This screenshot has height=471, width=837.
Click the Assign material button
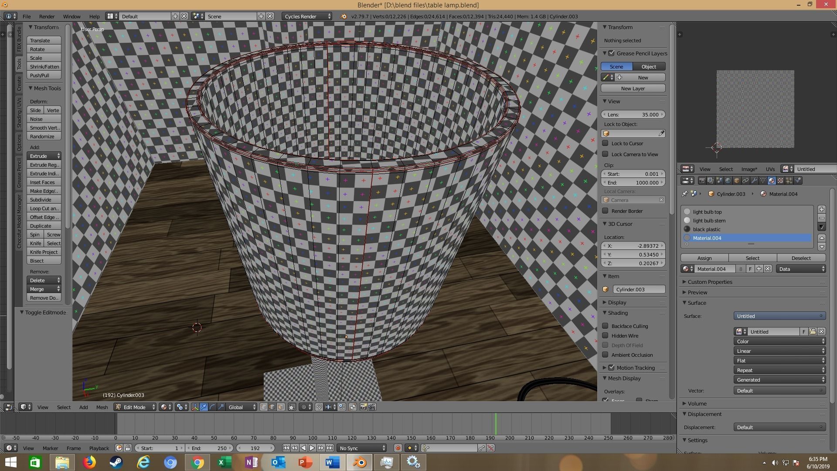[704, 258]
